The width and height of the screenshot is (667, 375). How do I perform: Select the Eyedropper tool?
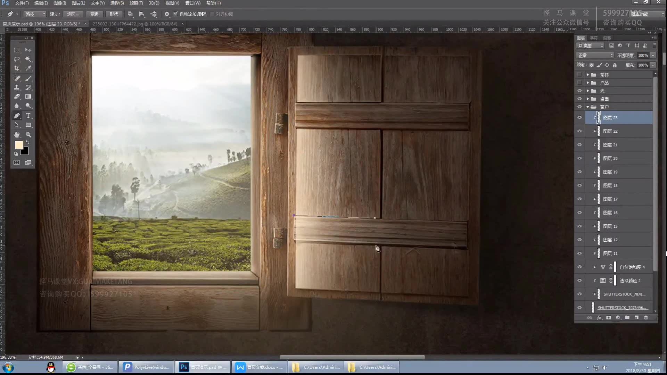28,68
